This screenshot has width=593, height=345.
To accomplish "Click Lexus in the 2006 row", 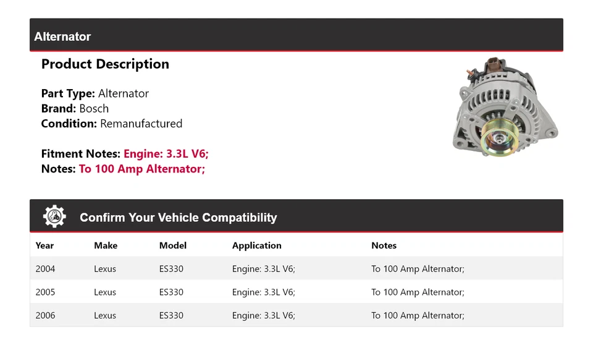I will click(105, 315).
